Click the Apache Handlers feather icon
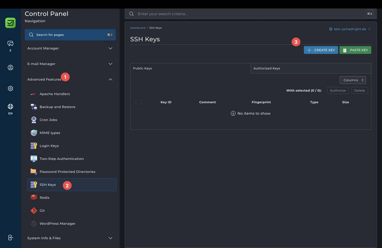Viewport: 382px width, 248px height. [x=33, y=94]
